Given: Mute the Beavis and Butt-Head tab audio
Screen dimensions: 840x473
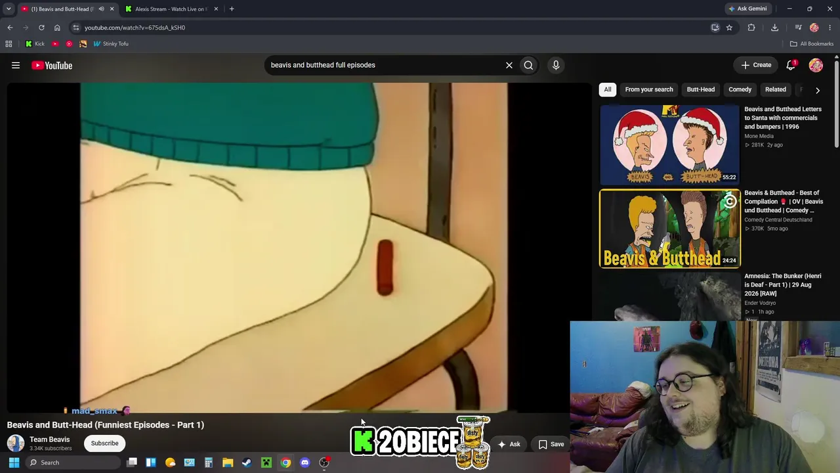Looking at the screenshot, I should click(101, 9).
